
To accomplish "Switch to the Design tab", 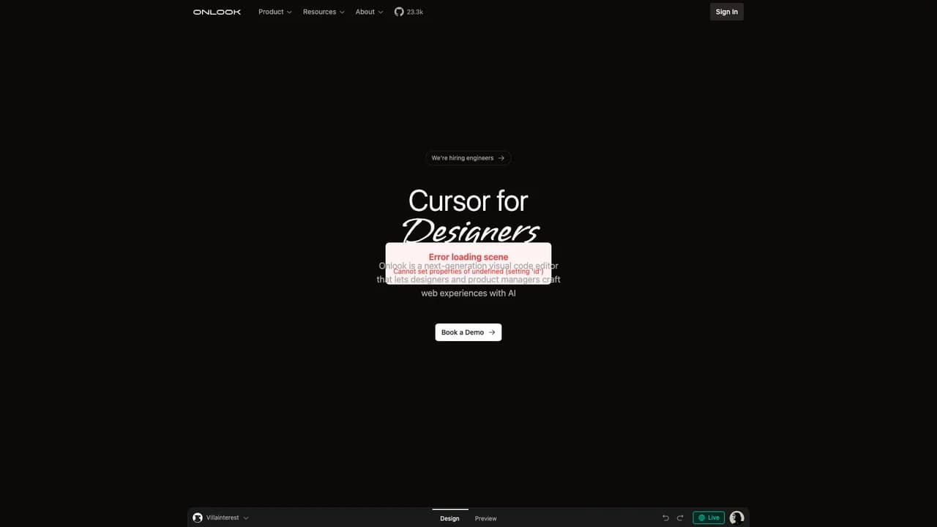I will pos(450,518).
